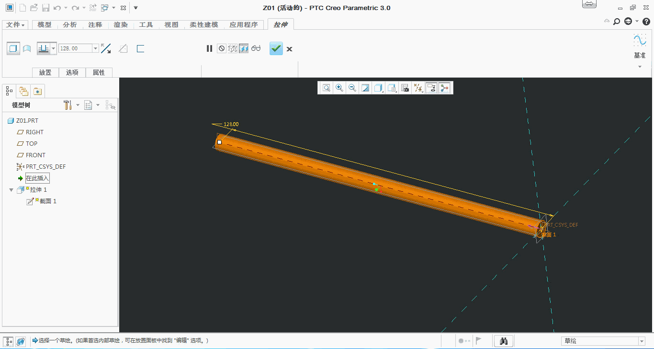
Task: Click the redo arrow icon
Action: point(75,8)
